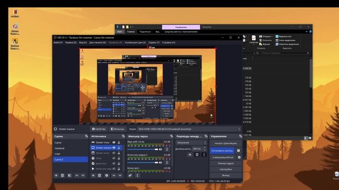Select scene перерыв in list
This screenshot has height=190, width=339.
coord(70,148)
